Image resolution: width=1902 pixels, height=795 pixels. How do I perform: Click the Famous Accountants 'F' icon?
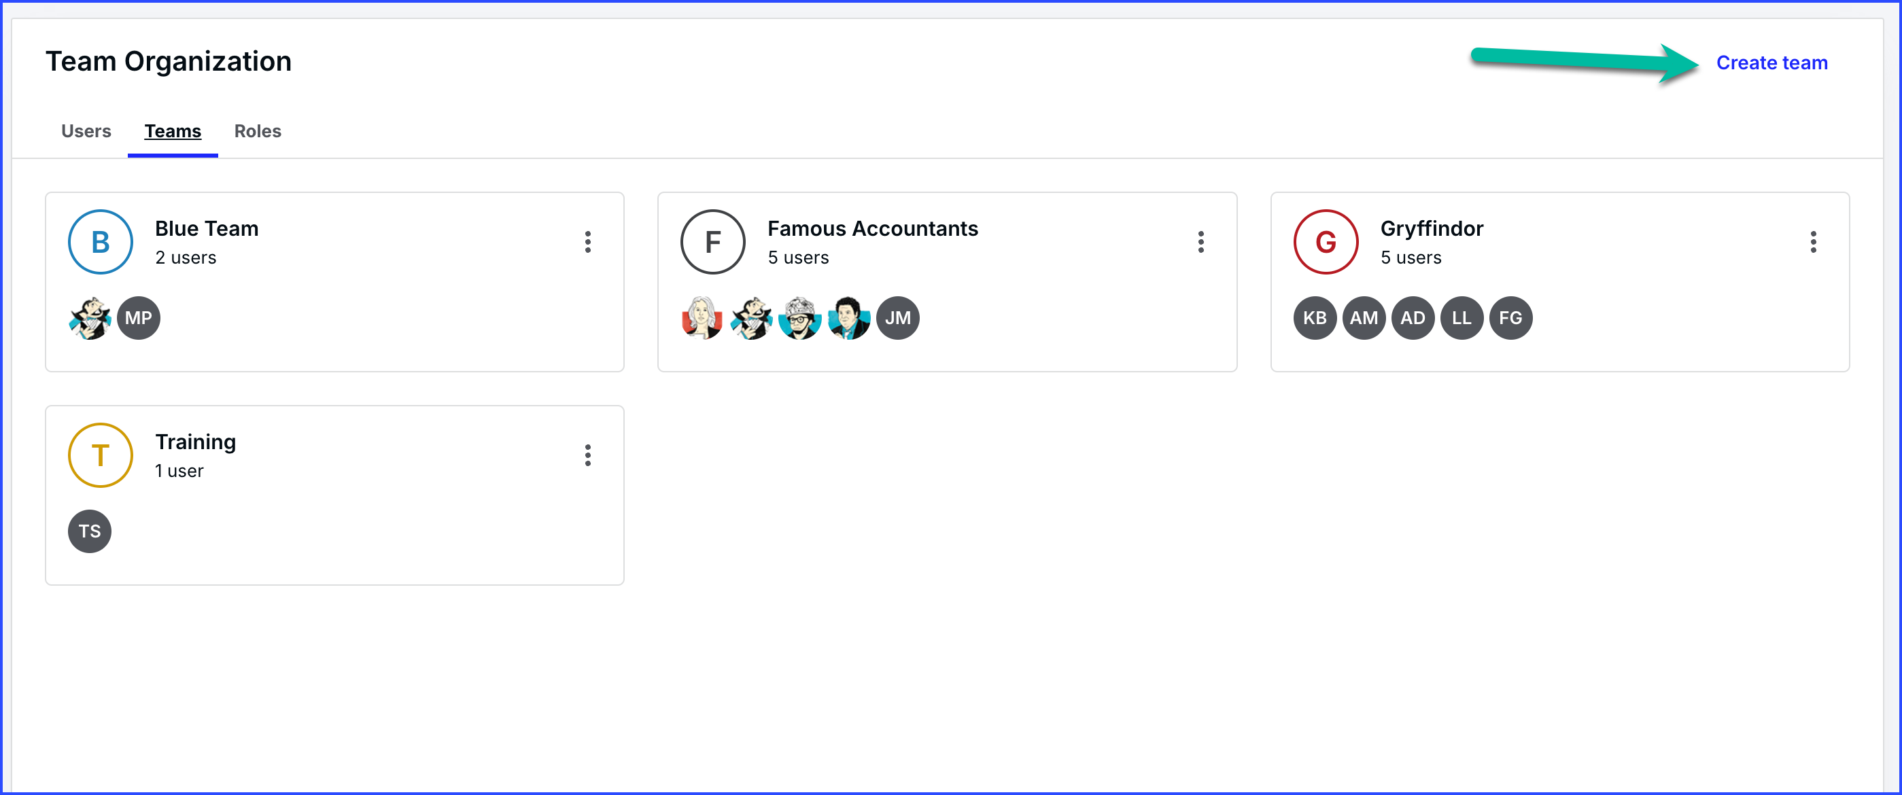(x=712, y=242)
